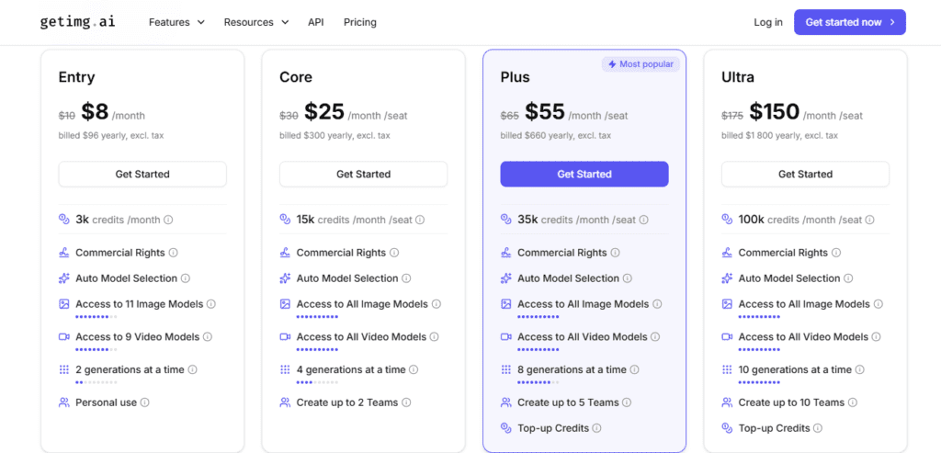Click info icon next to Ultra Top-up Credits
This screenshot has width=941, height=453.
click(818, 428)
